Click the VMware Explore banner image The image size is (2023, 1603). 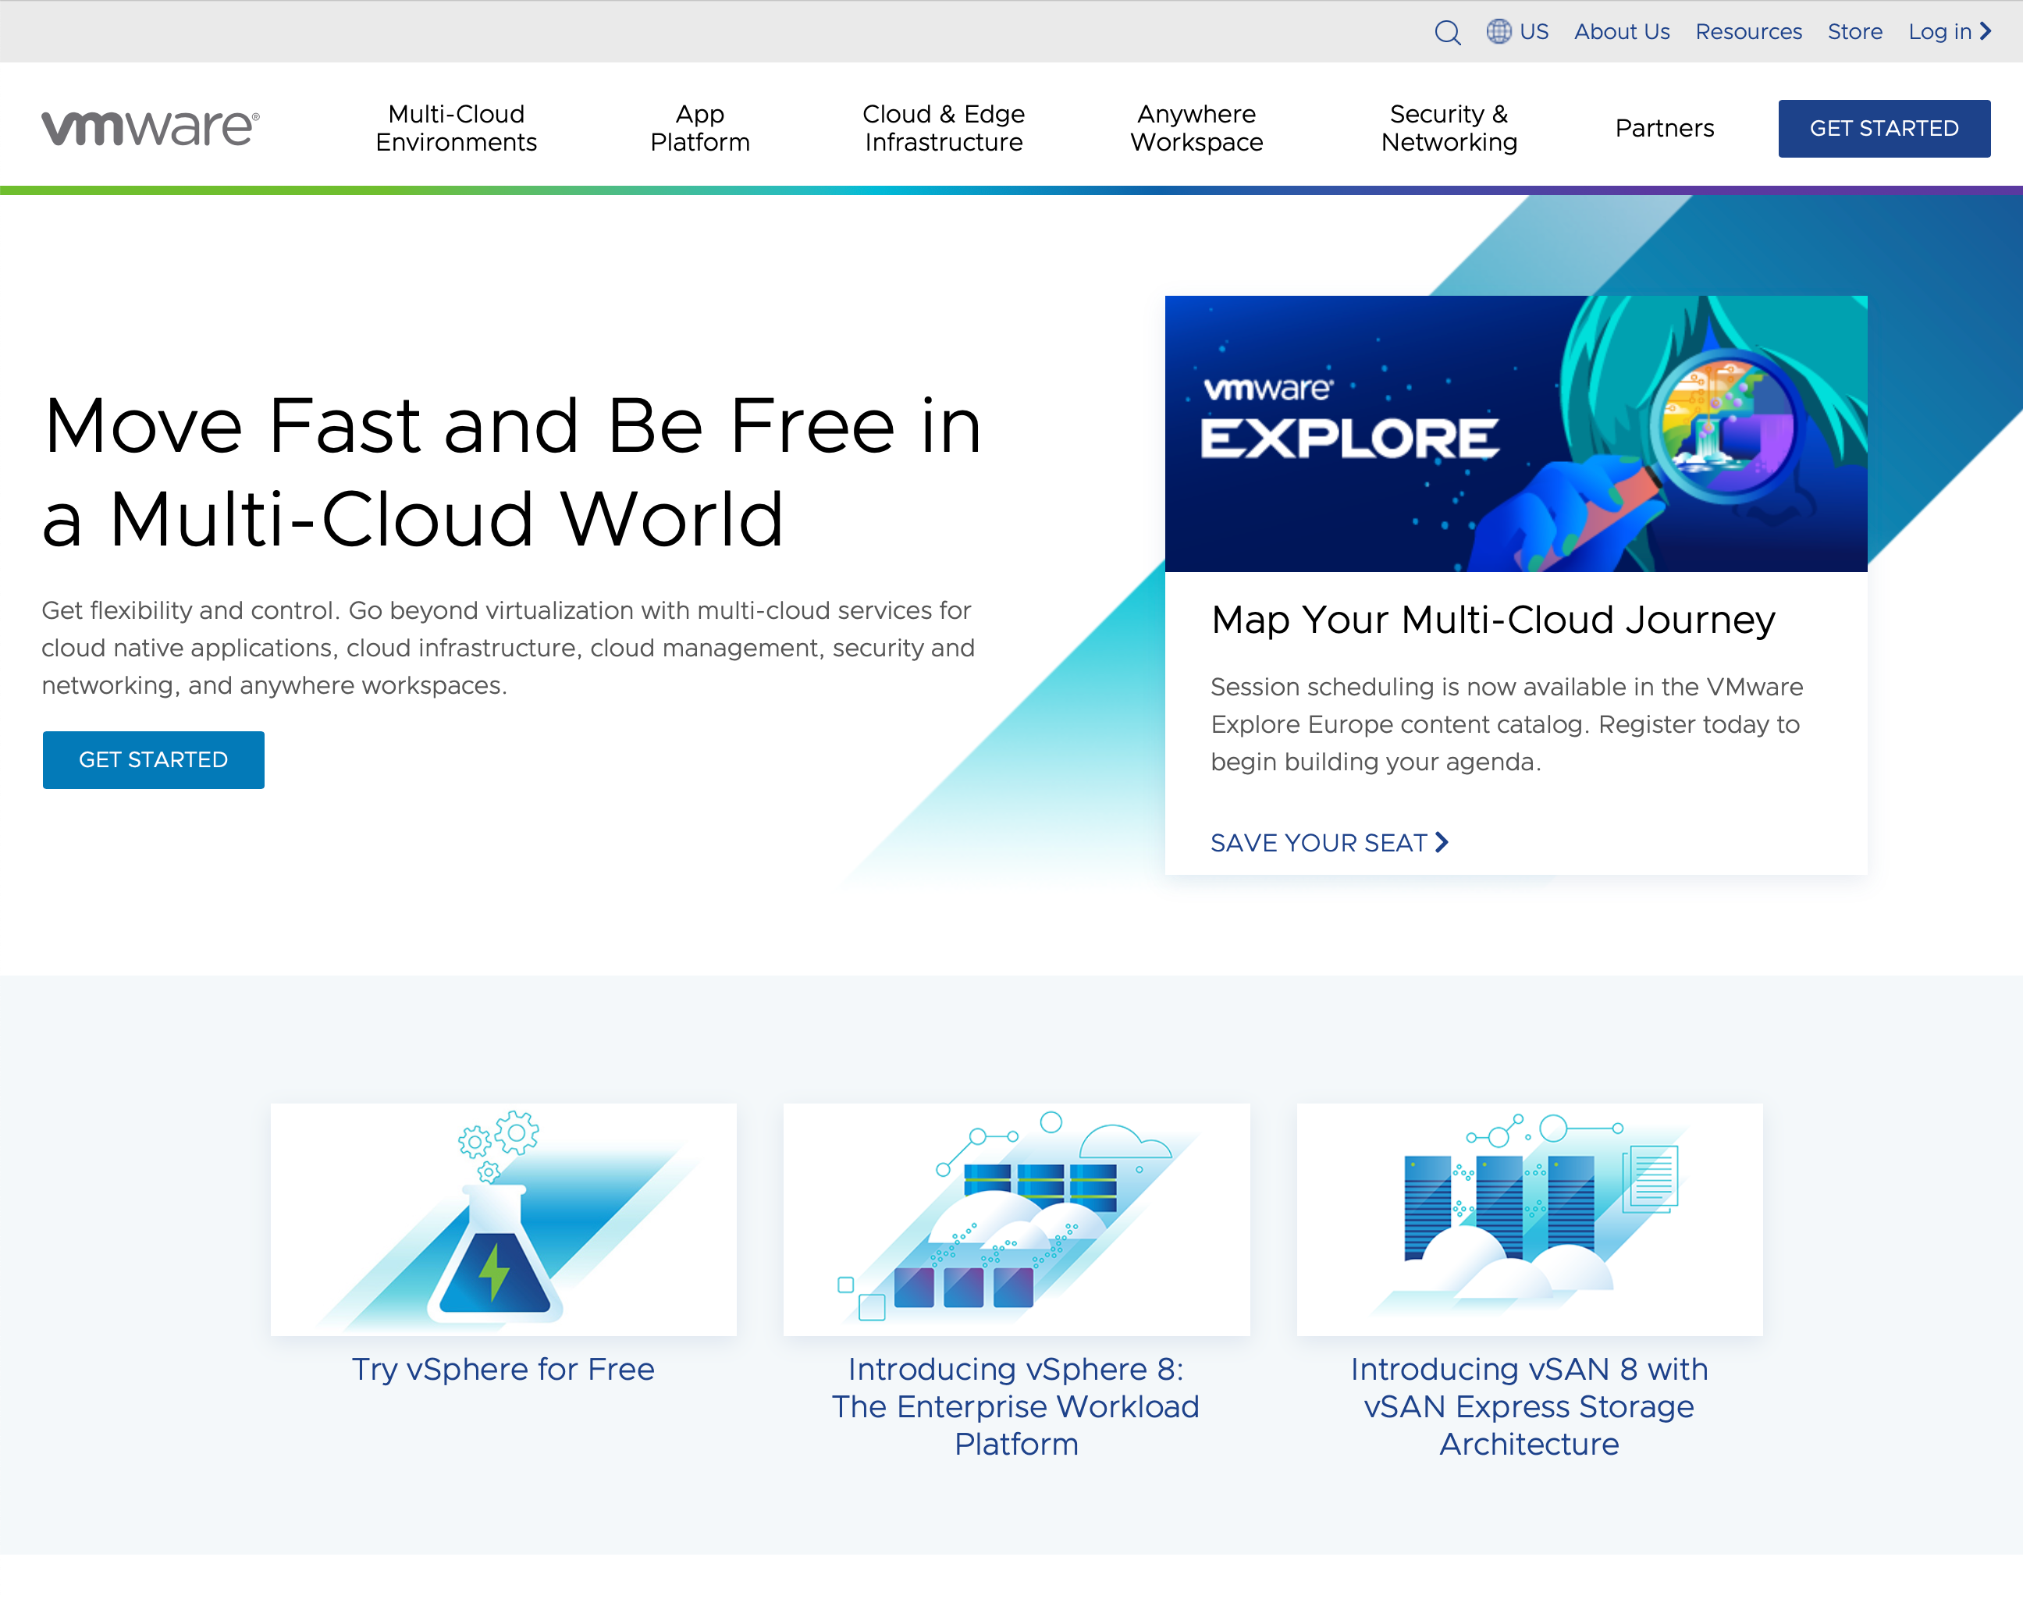tap(1516, 434)
